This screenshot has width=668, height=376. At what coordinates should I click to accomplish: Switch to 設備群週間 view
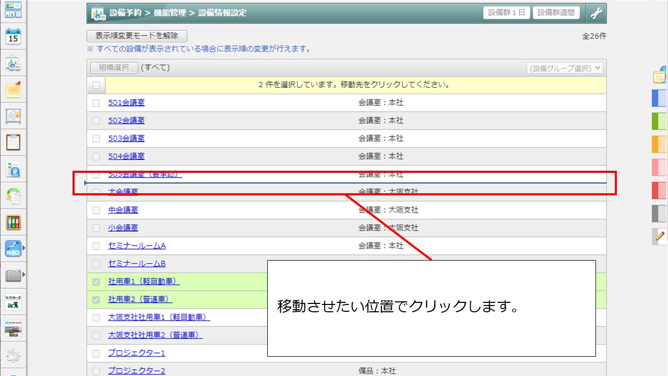(x=556, y=13)
